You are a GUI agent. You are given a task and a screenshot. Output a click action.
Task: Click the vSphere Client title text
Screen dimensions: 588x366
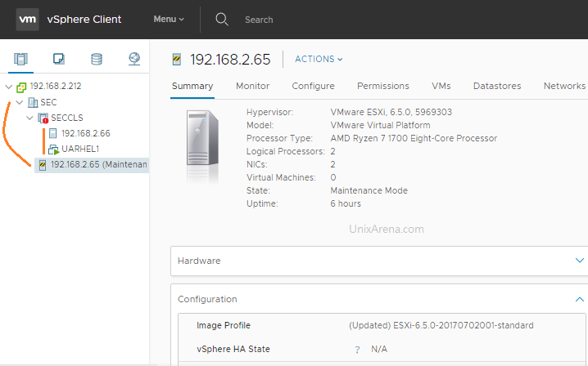[x=84, y=20]
